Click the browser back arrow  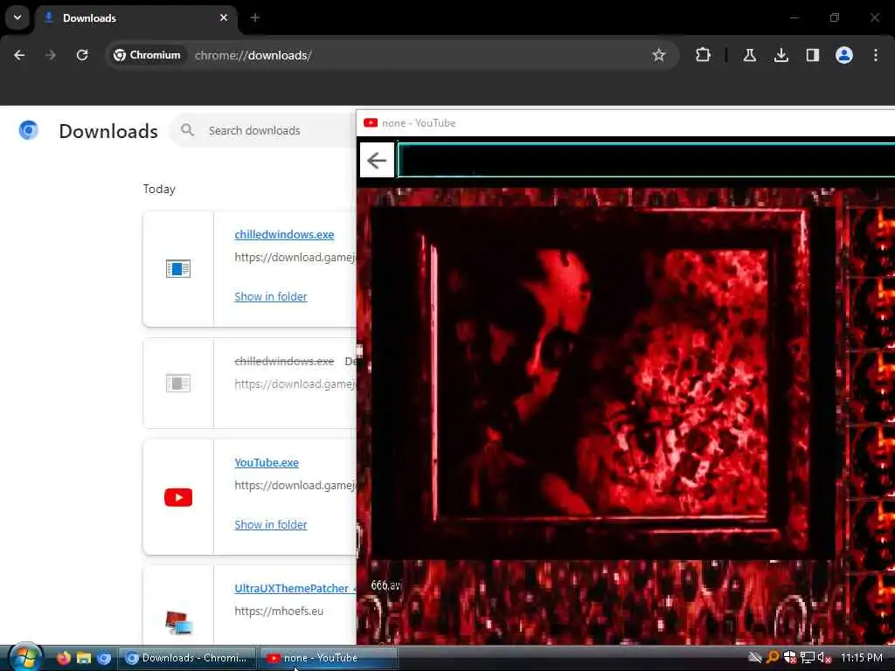click(x=19, y=55)
